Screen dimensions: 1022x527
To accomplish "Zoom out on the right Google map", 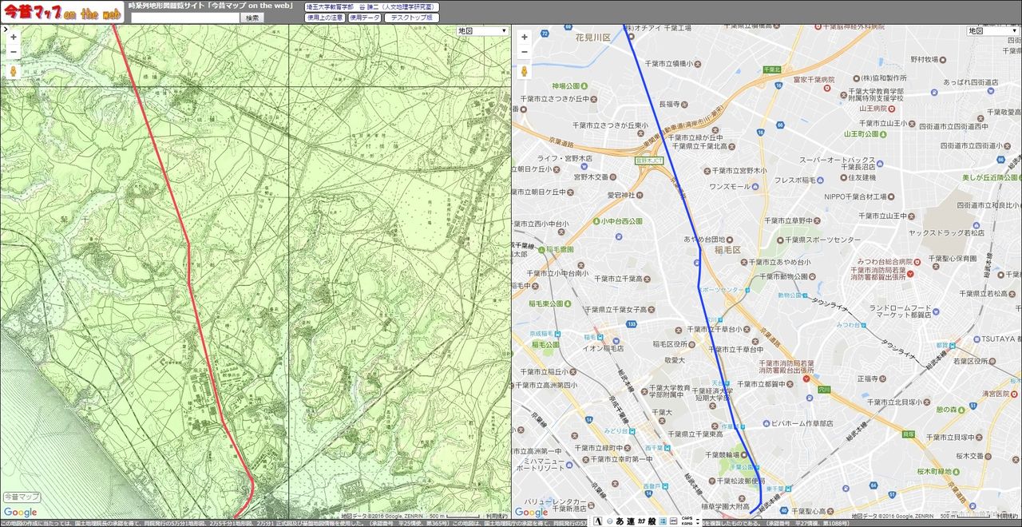I will tap(524, 52).
